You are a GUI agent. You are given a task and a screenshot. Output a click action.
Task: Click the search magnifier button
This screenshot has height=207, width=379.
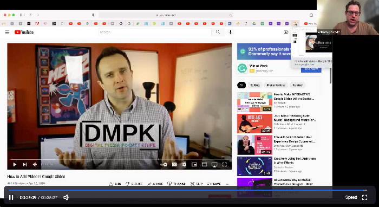[x=218, y=32]
